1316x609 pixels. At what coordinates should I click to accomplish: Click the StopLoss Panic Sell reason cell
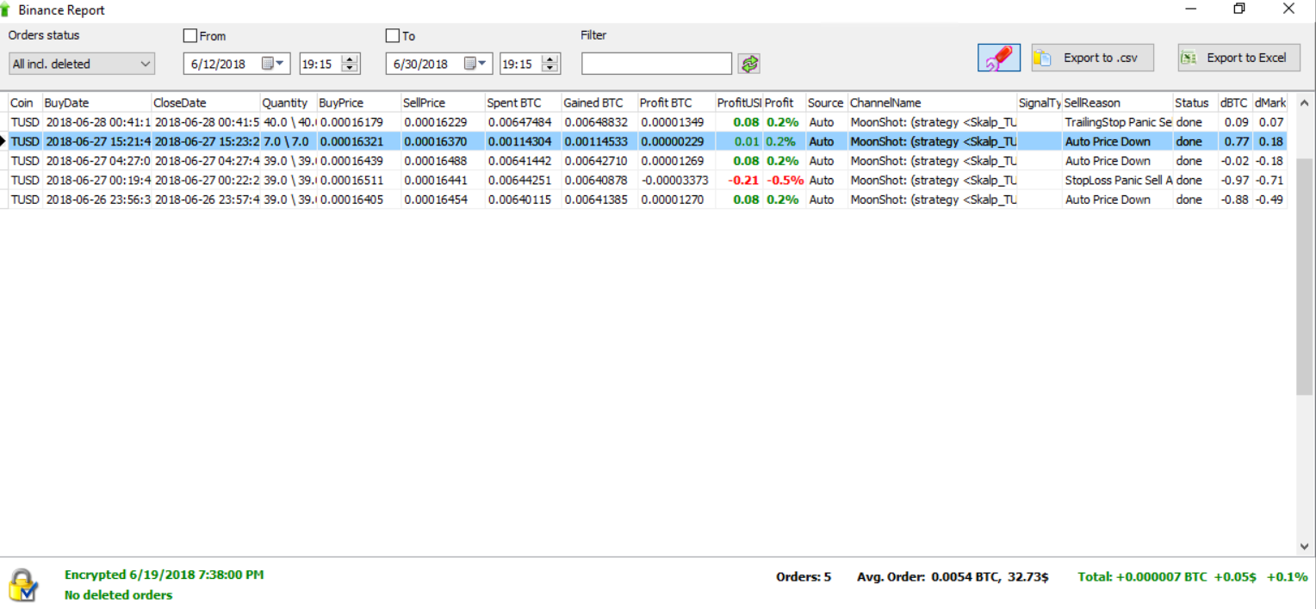[x=1117, y=180]
